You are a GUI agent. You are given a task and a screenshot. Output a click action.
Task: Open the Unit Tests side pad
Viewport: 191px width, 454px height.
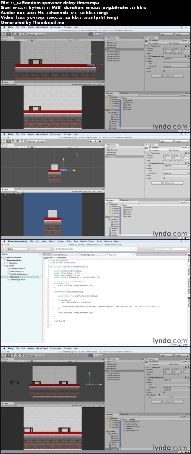(189, 301)
